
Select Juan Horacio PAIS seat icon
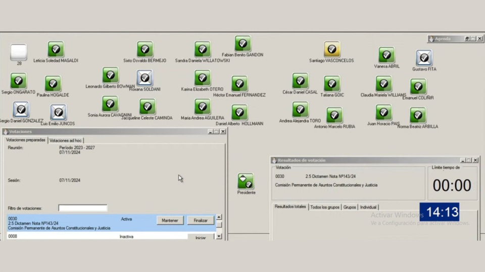pyautogui.click(x=383, y=112)
